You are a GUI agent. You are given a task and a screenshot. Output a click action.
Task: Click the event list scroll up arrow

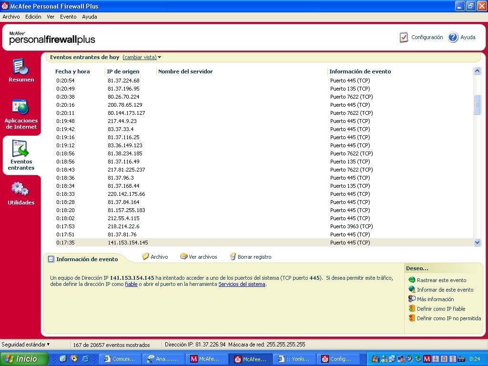tap(477, 71)
